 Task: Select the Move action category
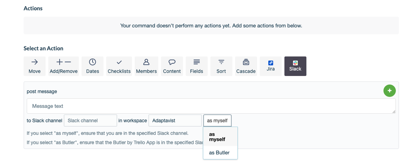[34, 66]
